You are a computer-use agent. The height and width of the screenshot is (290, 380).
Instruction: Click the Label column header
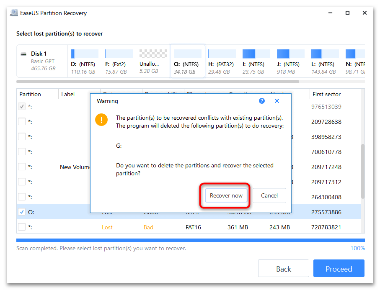[75, 94]
